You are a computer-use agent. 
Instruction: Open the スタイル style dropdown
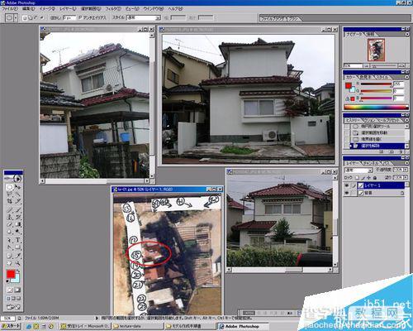tap(159, 18)
